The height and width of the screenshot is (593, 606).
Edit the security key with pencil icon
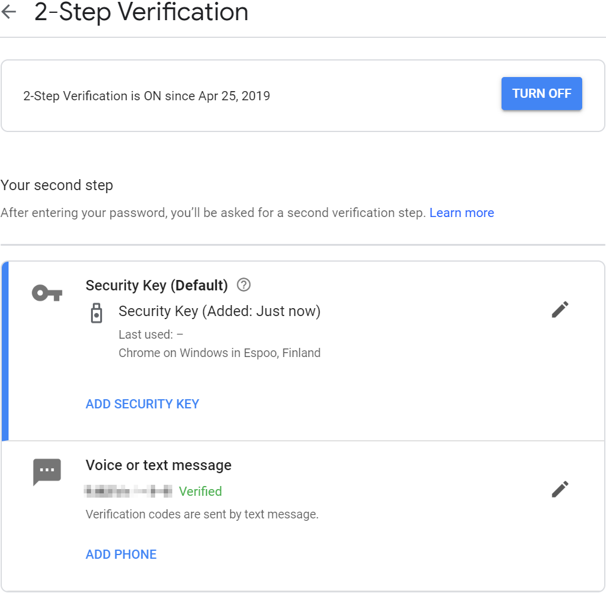560,309
